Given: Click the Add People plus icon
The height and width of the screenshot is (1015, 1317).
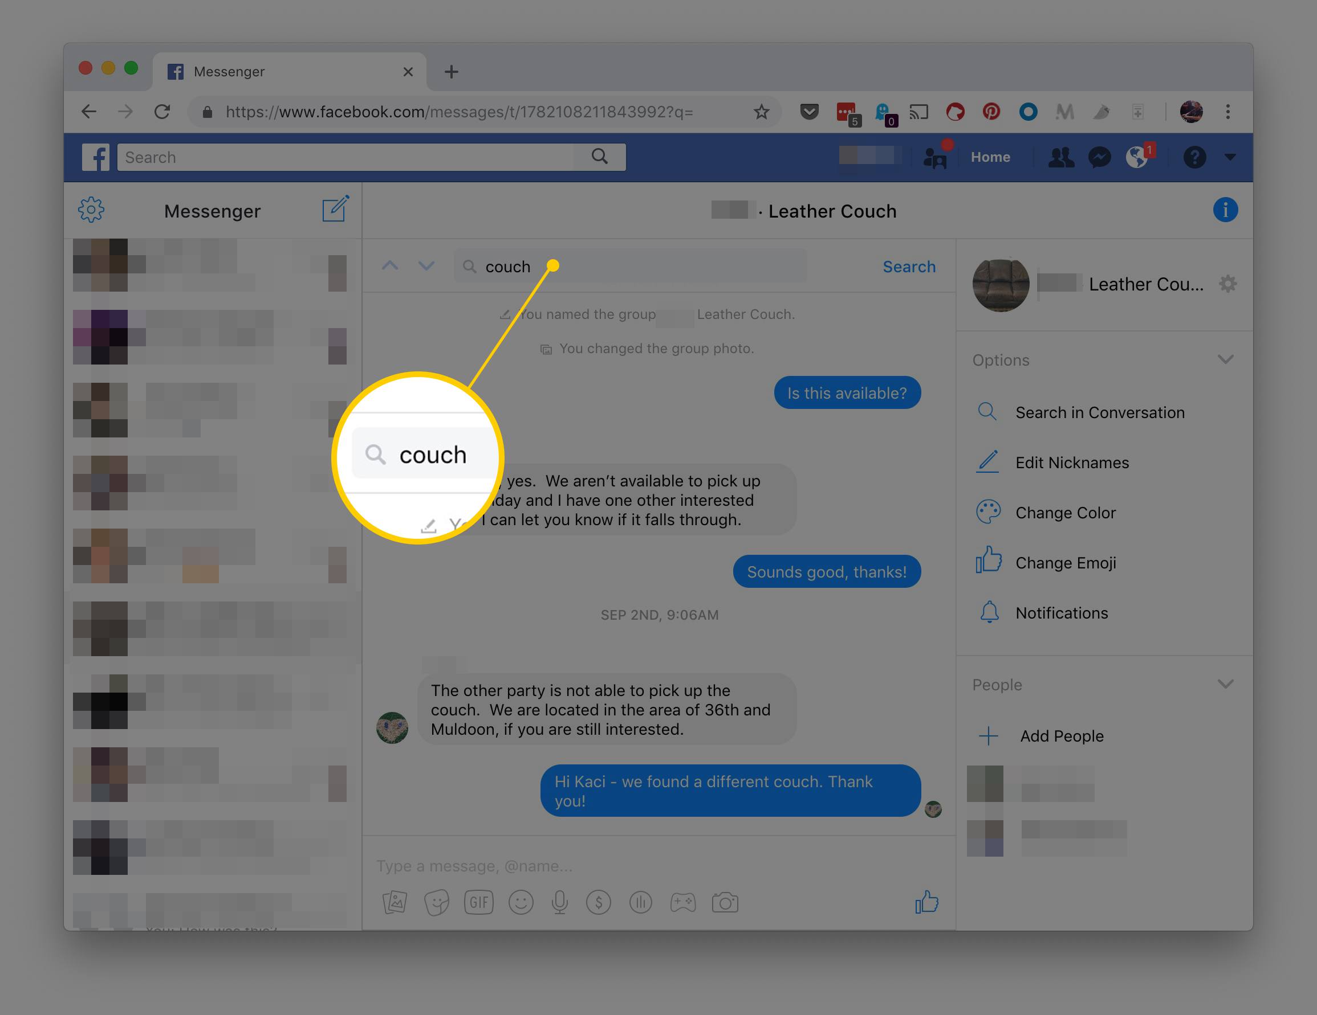Looking at the screenshot, I should pos(986,736).
